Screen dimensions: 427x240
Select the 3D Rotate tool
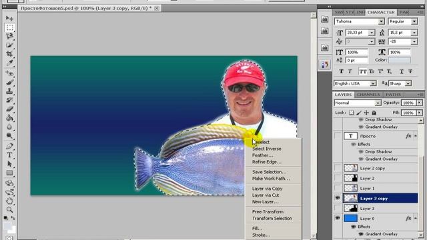coord(9,183)
